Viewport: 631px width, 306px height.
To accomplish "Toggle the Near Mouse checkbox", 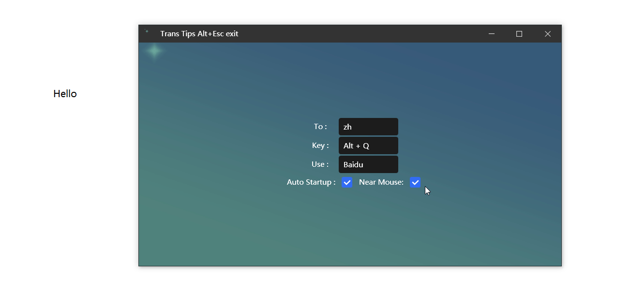I will point(415,182).
